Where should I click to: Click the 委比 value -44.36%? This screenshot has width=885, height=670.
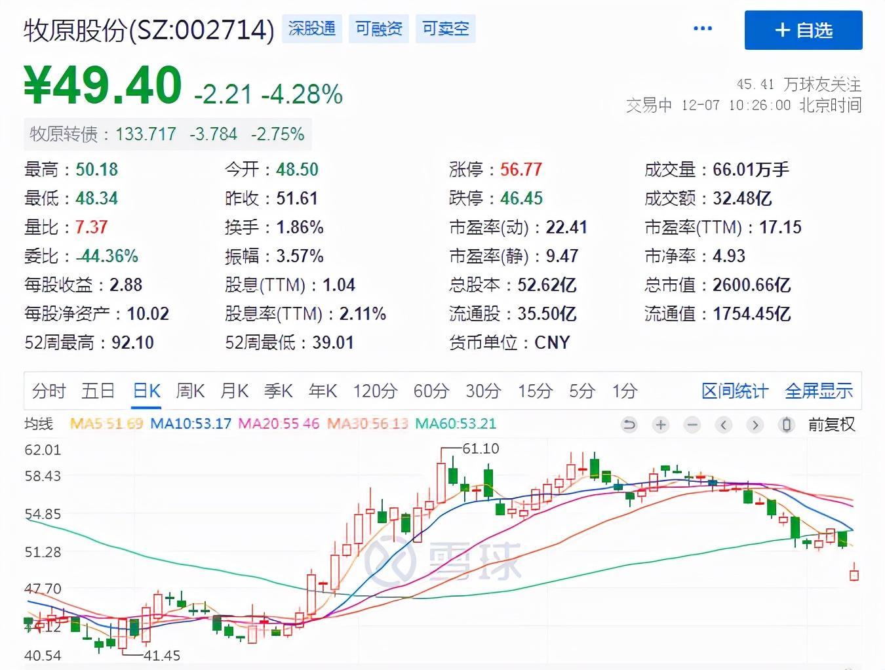(107, 256)
